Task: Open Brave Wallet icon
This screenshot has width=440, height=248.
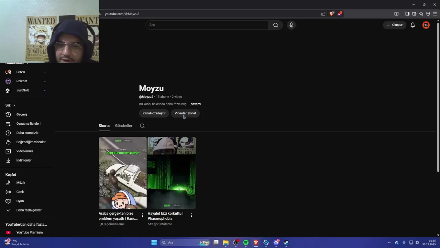Action: pyautogui.click(x=414, y=14)
